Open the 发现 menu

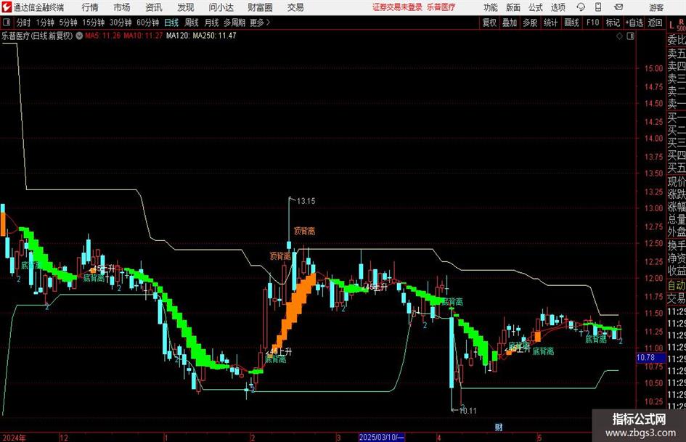click(186, 7)
